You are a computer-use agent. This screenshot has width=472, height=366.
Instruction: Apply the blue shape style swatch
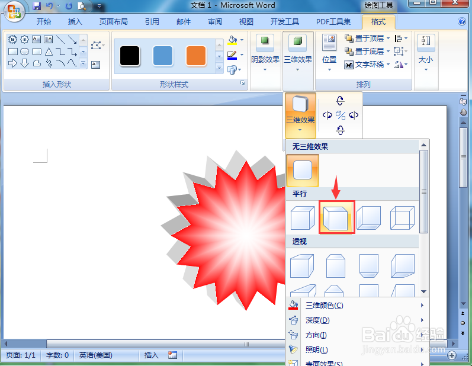163,56
